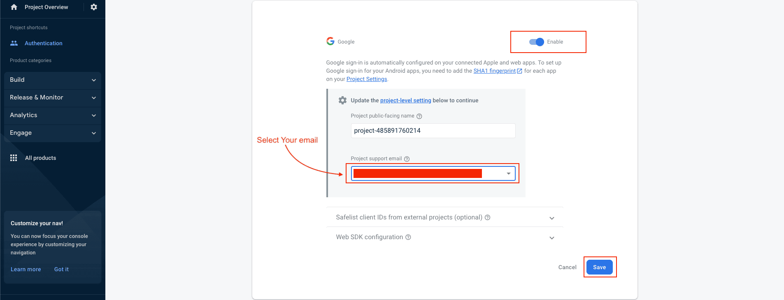Expand Safelist client IDs section
This screenshot has height=300, width=784.
[x=552, y=218]
